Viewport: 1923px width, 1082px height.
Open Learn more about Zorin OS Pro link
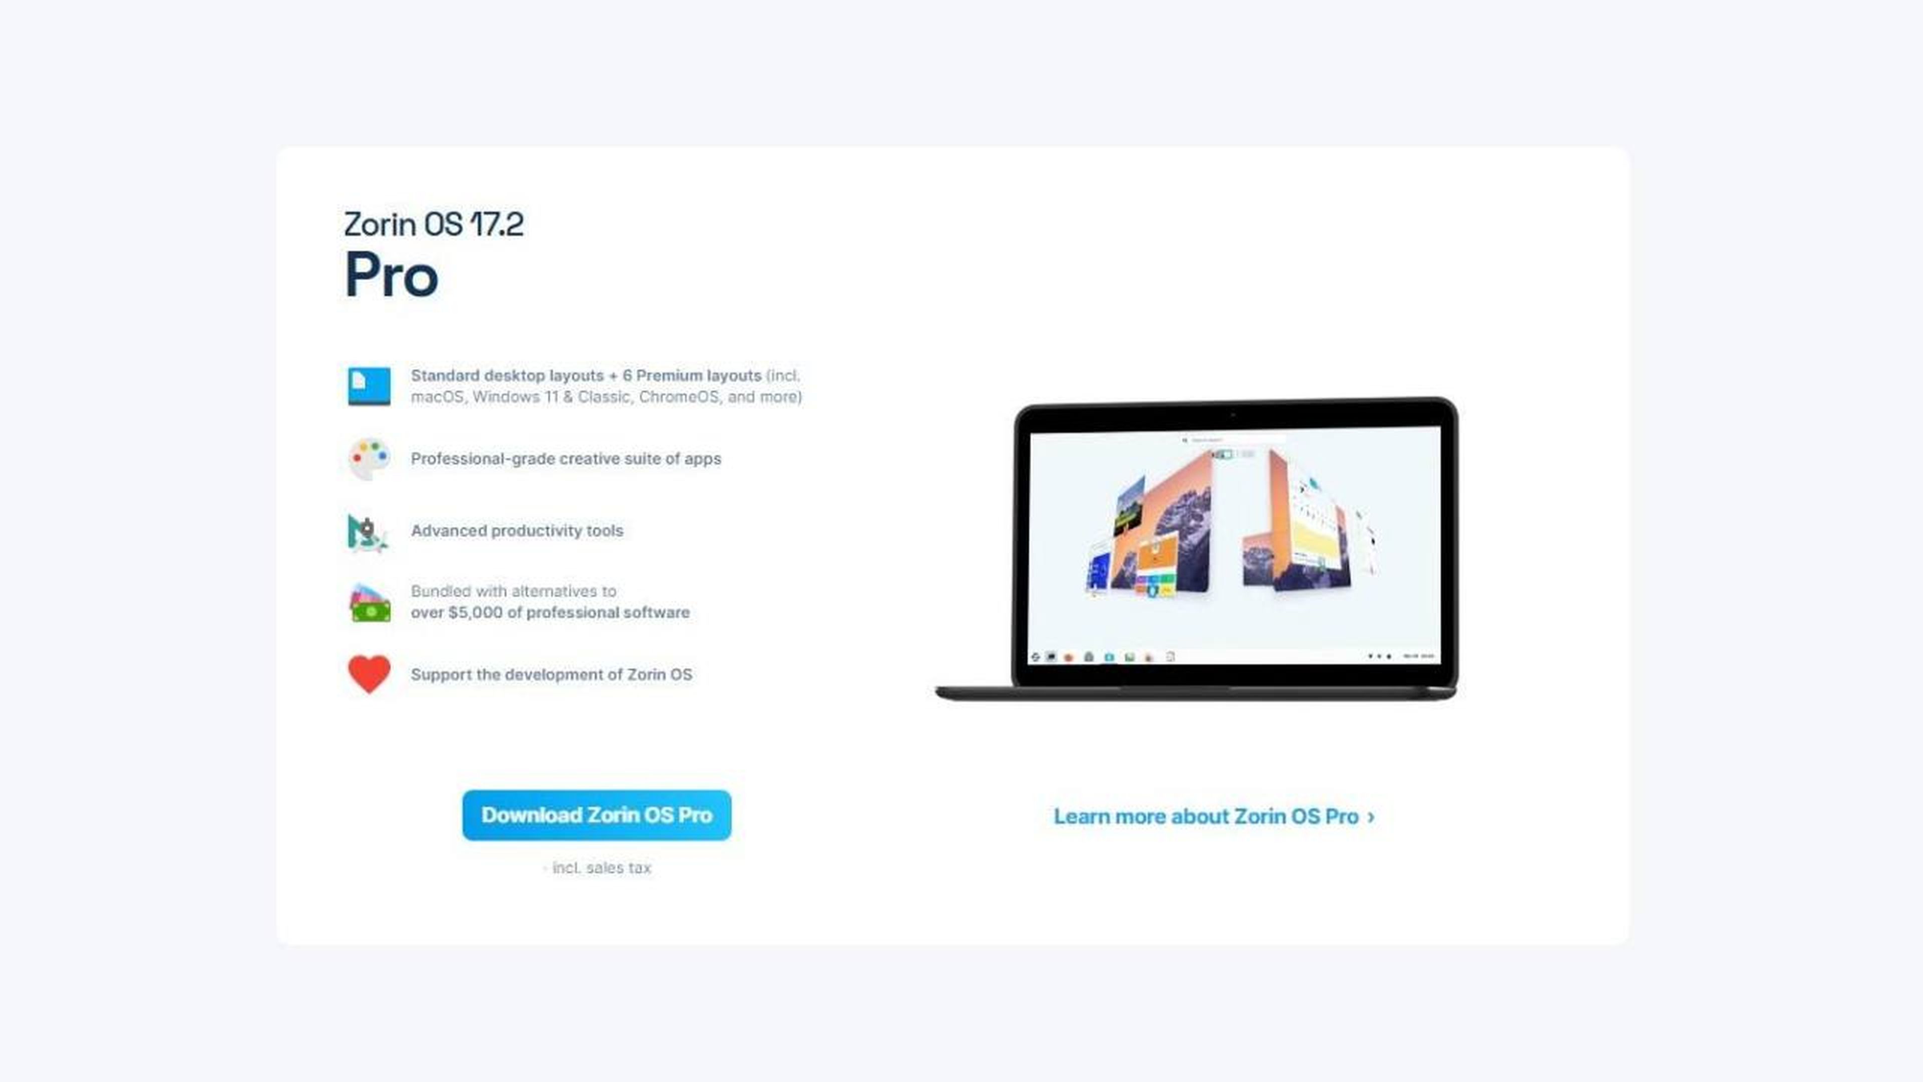pyautogui.click(x=1212, y=815)
